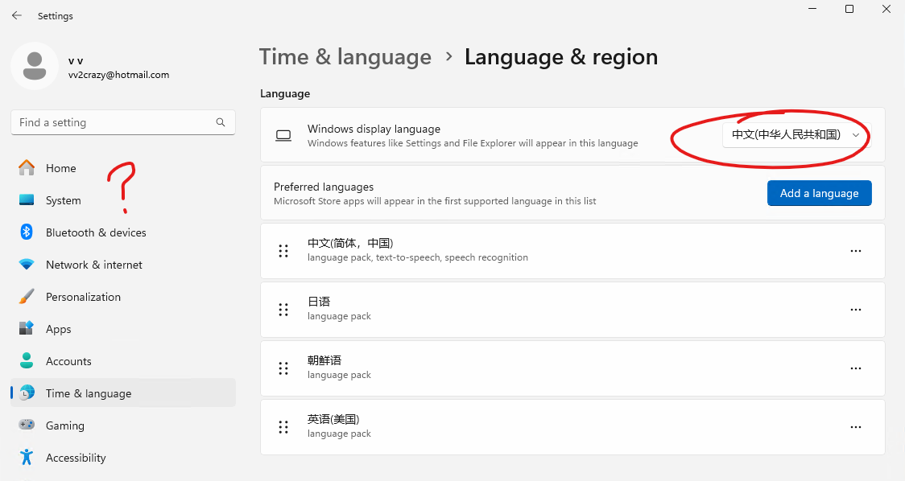This screenshot has width=905, height=481.
Task: Click the System monitor icon
Action: (27, 199)
